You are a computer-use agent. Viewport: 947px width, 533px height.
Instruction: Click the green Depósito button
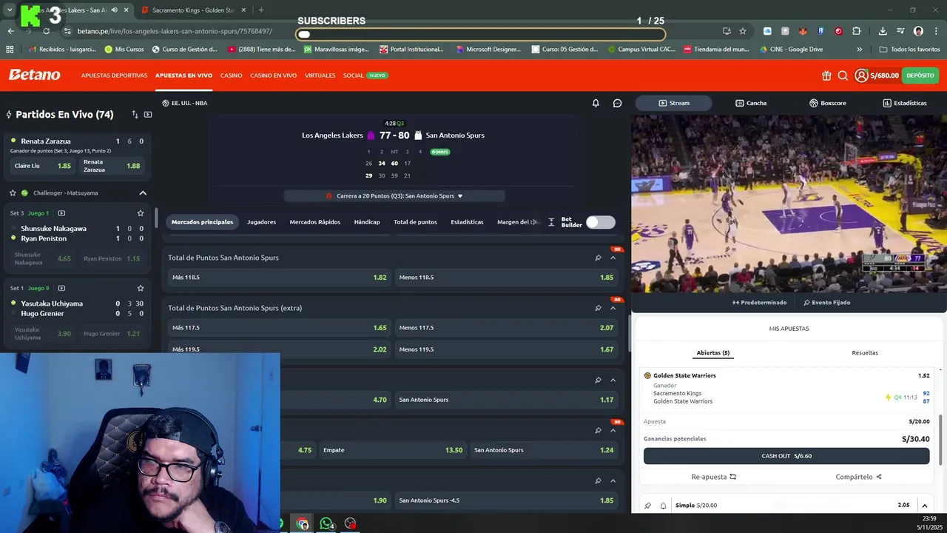pyautogui.click(x=920, y=76)
